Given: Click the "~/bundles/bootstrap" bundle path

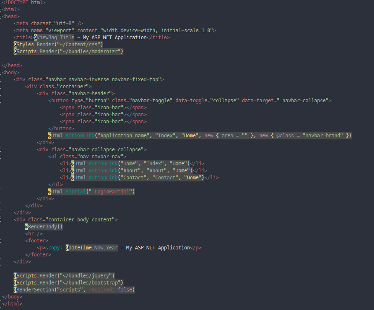Looking at the screenshot, I should pyautogui.click(x=90, y=283).
